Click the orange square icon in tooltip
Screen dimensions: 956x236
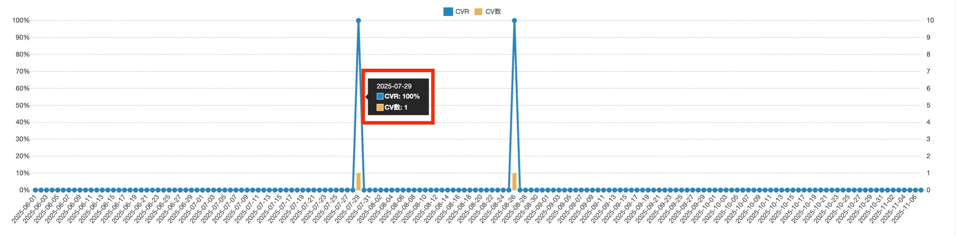point(379,108)
